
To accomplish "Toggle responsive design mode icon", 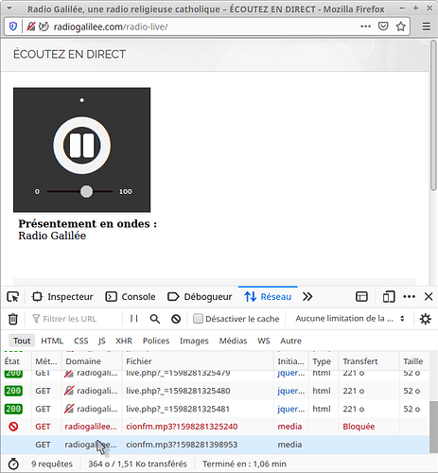I will (x=389, y=297).
